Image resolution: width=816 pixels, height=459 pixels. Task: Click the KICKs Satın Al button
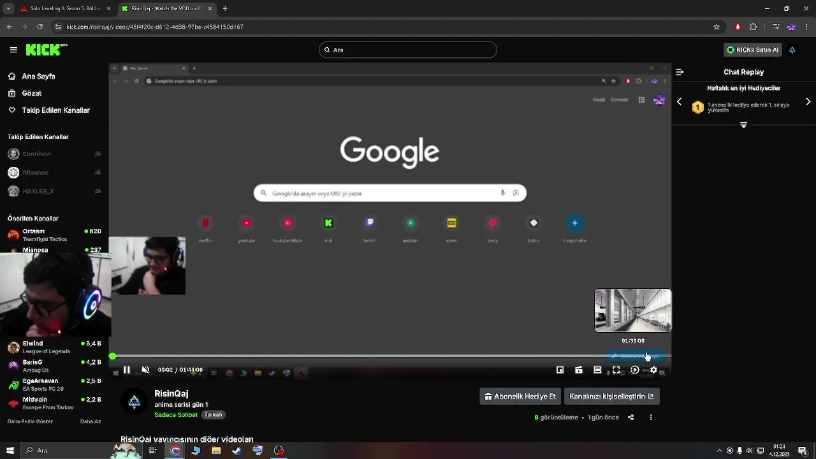click(753, 50)
